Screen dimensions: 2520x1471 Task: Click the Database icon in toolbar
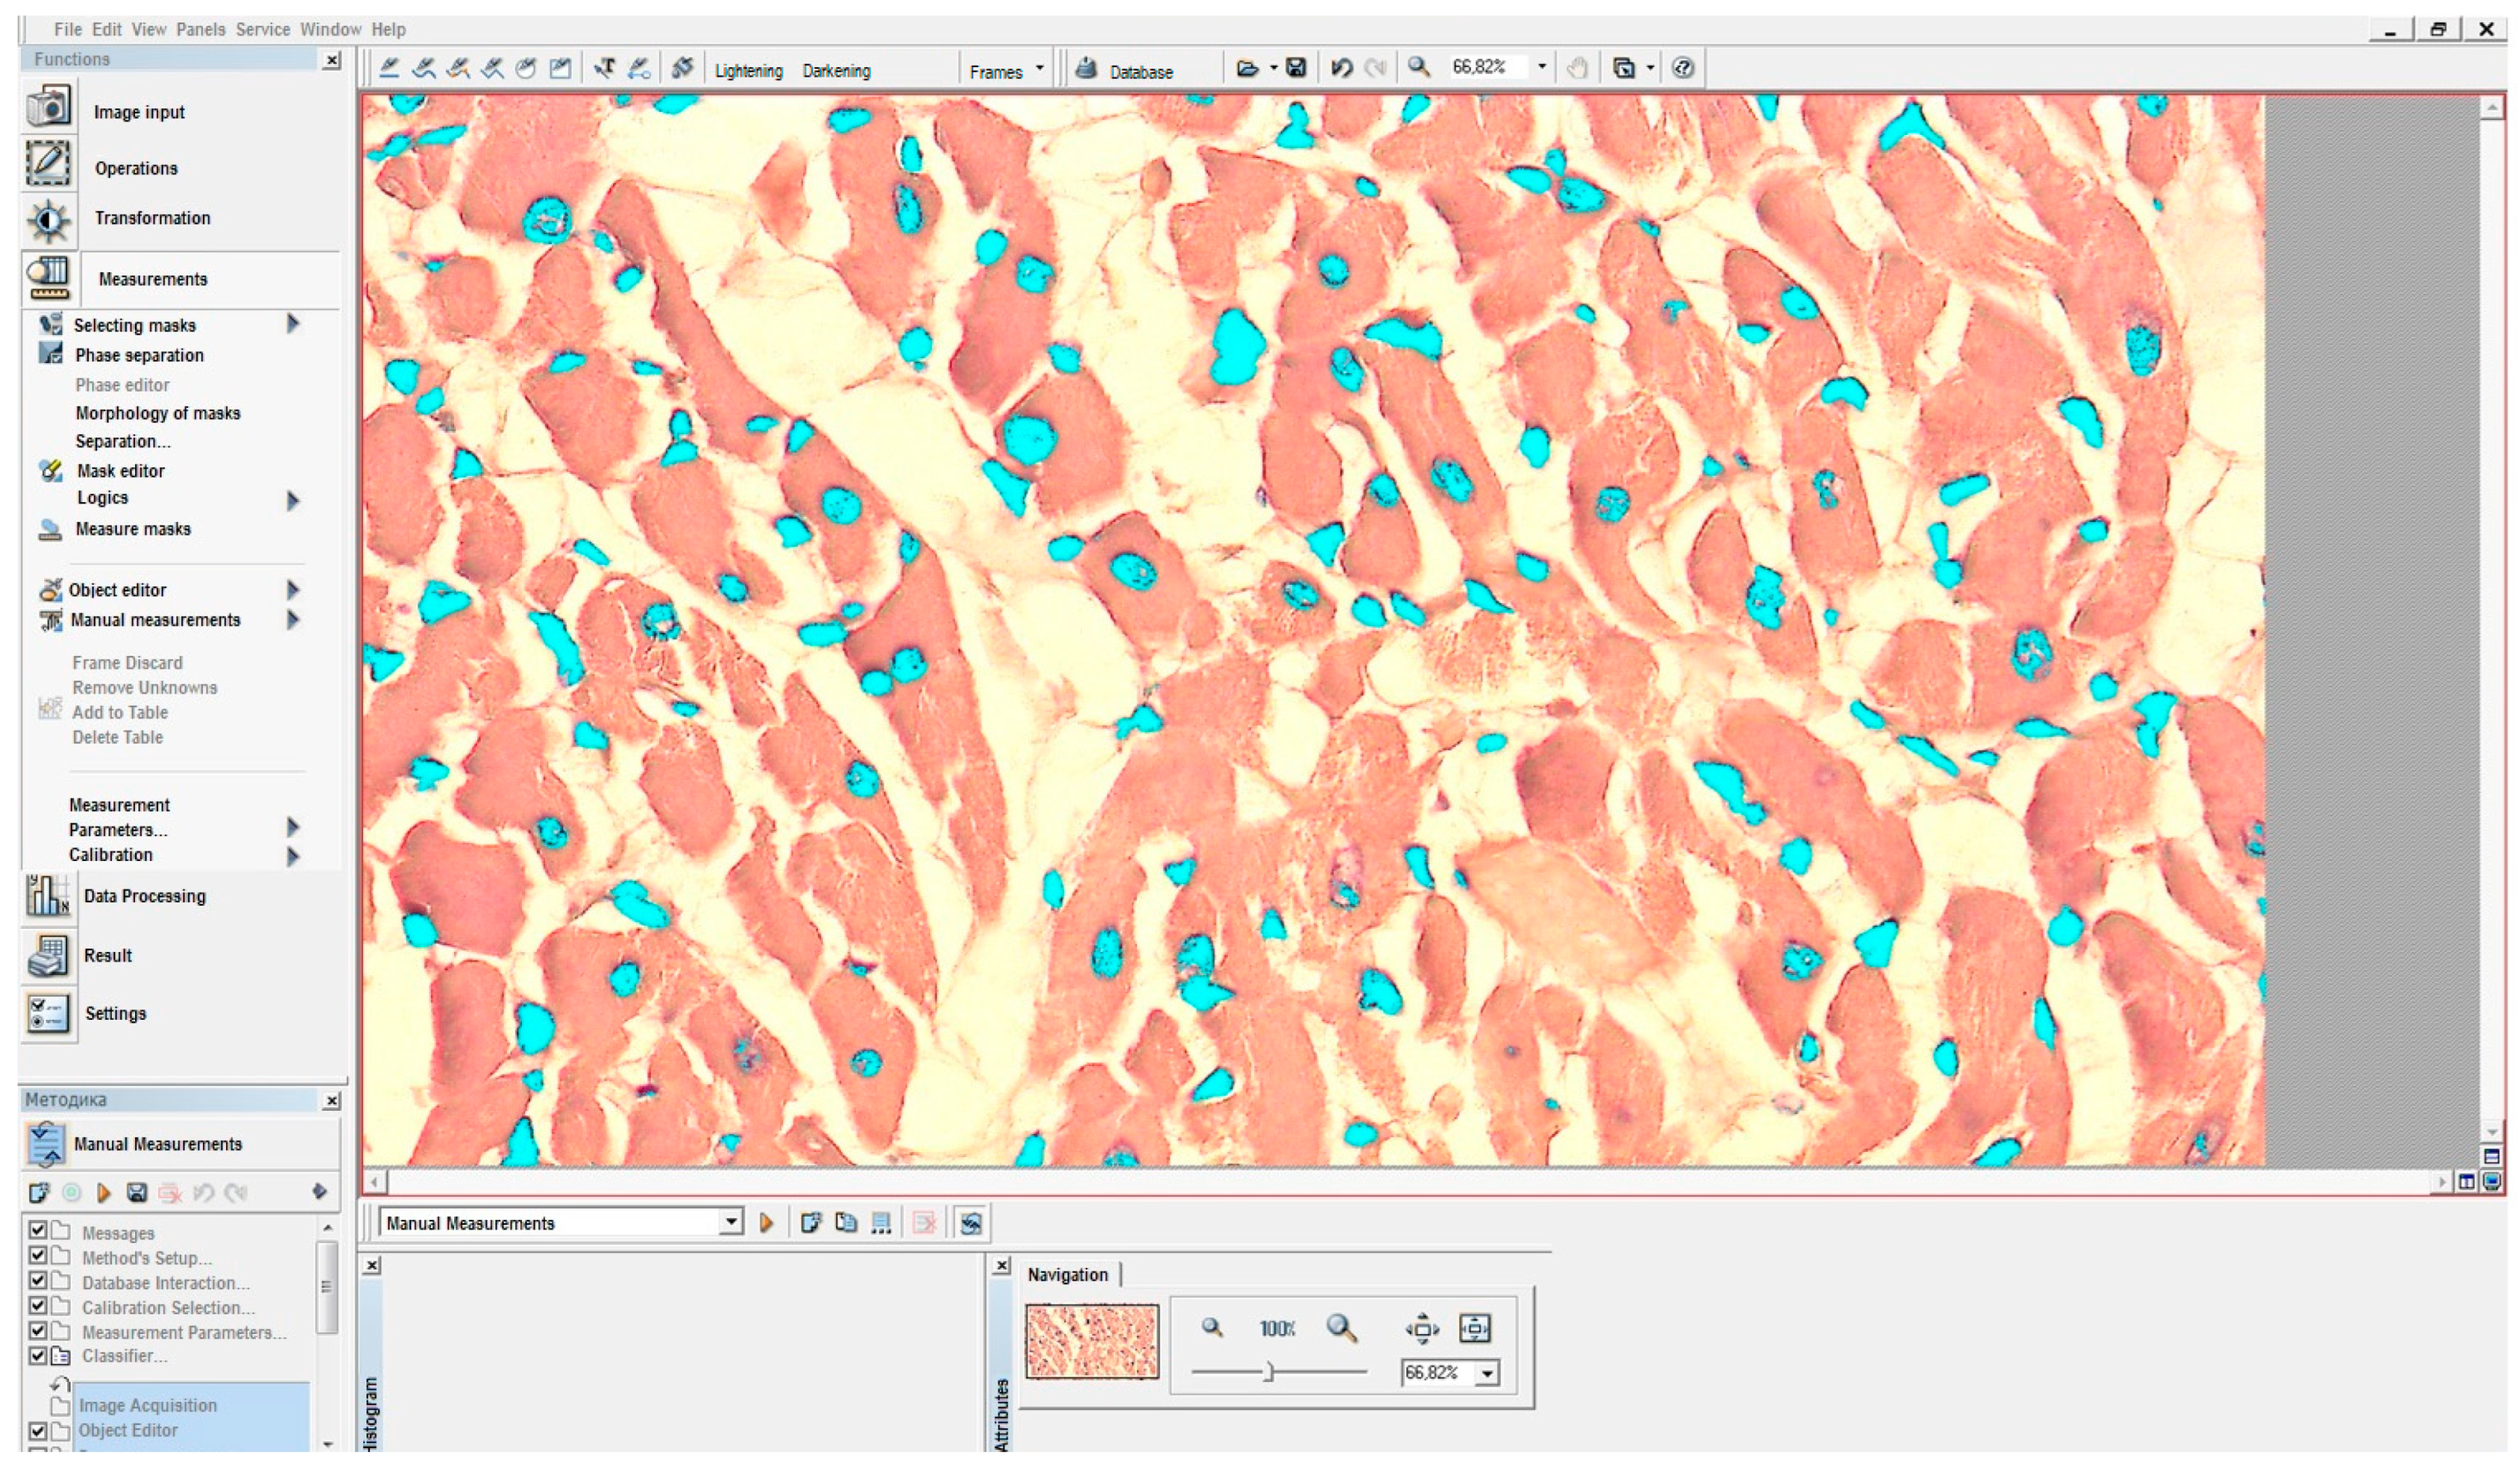(x=1087, y=69)
